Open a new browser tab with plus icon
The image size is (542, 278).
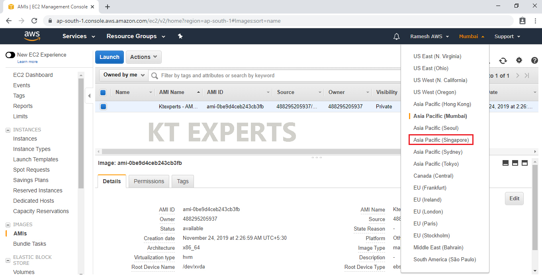pos(108,7)
